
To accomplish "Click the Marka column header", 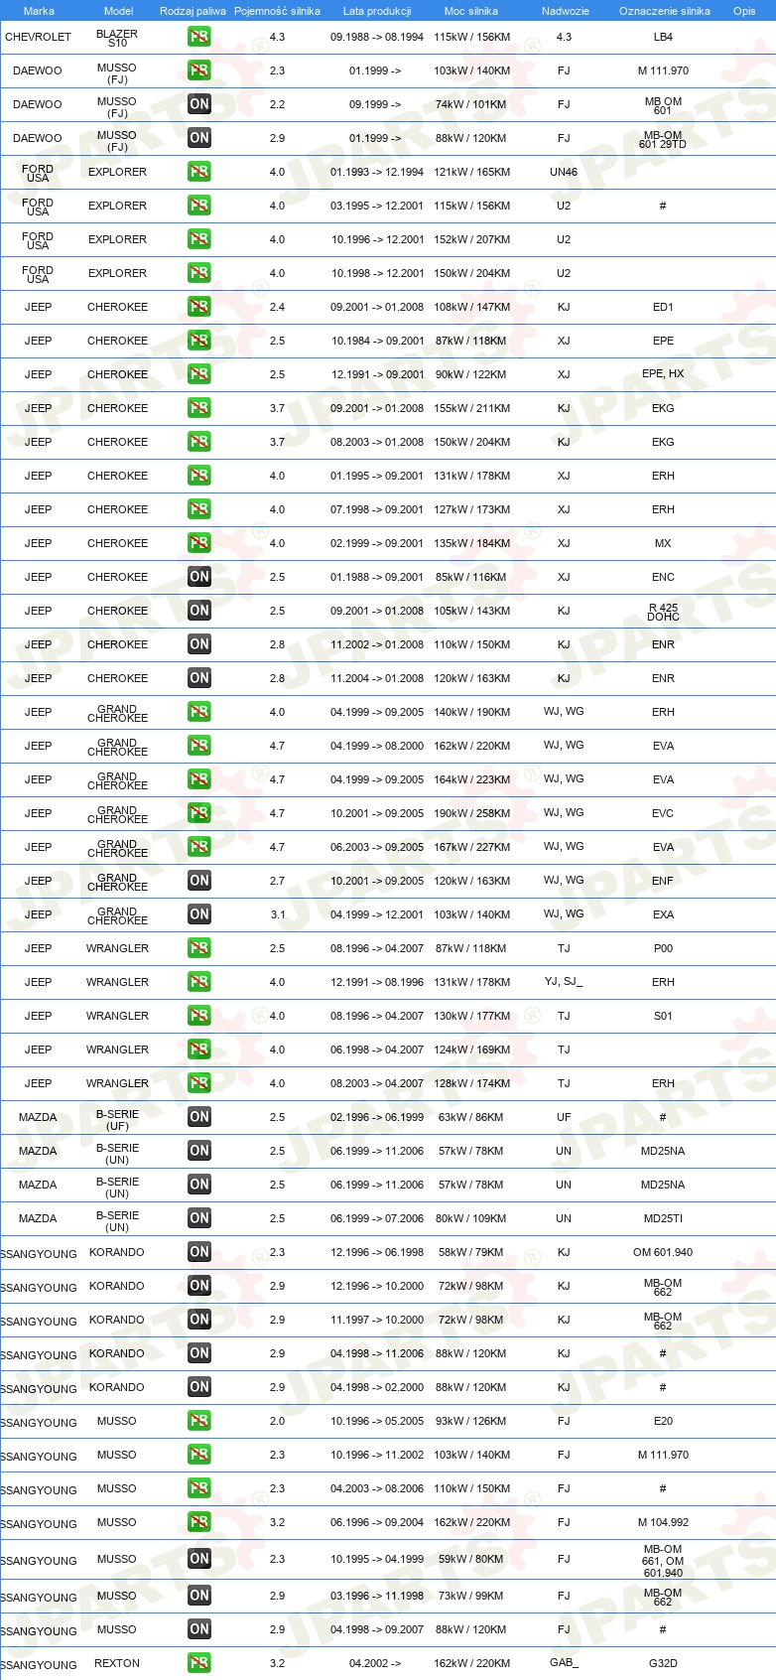I will (39, 11).
